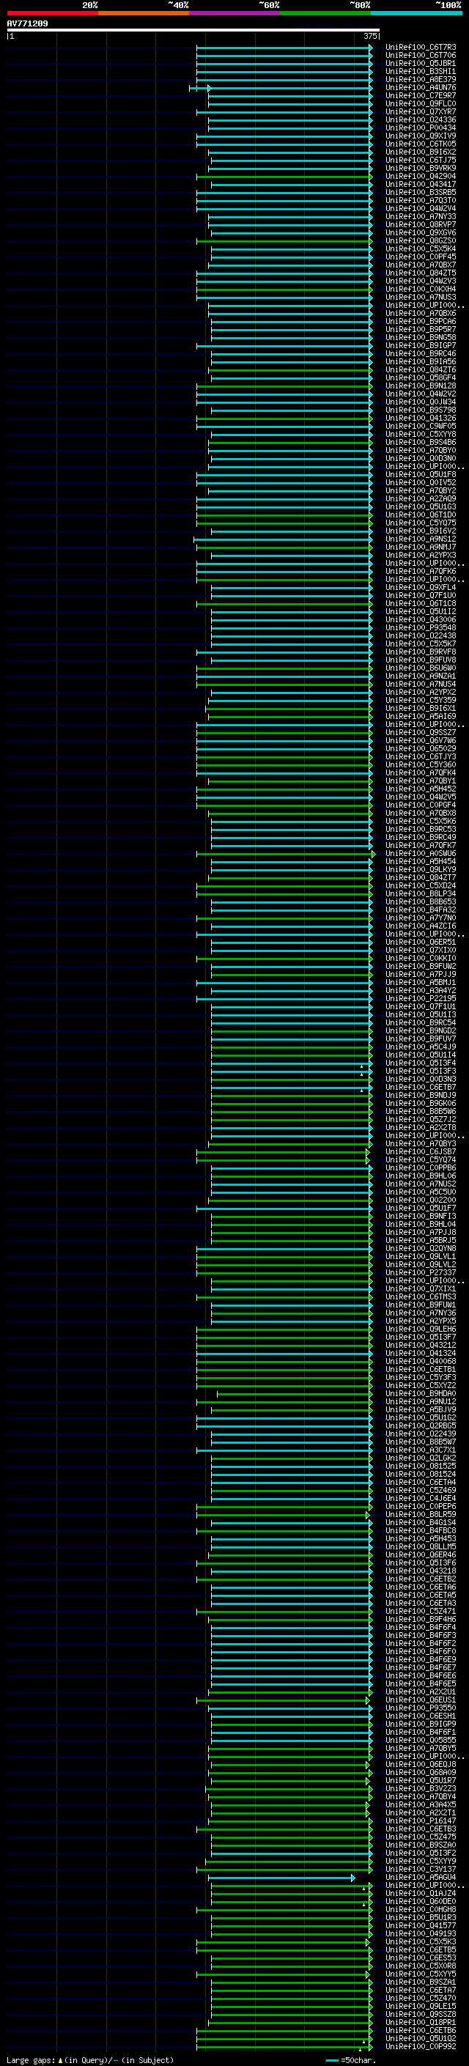Click the '=50char.' scale legend
Image resolution: width=469 pixels, height=2066 pixels.
pyautogui.click(x=350, y=2059)
